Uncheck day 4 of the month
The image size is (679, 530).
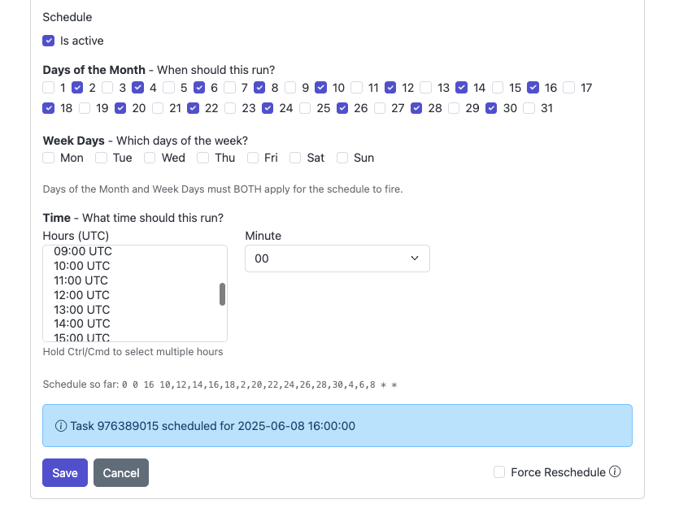click(x=137, y=88)
